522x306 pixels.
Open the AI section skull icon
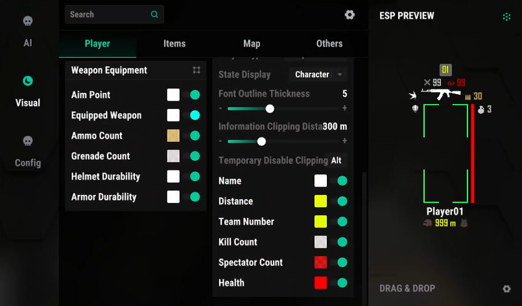pyautogui.click(x=27, y=22)
